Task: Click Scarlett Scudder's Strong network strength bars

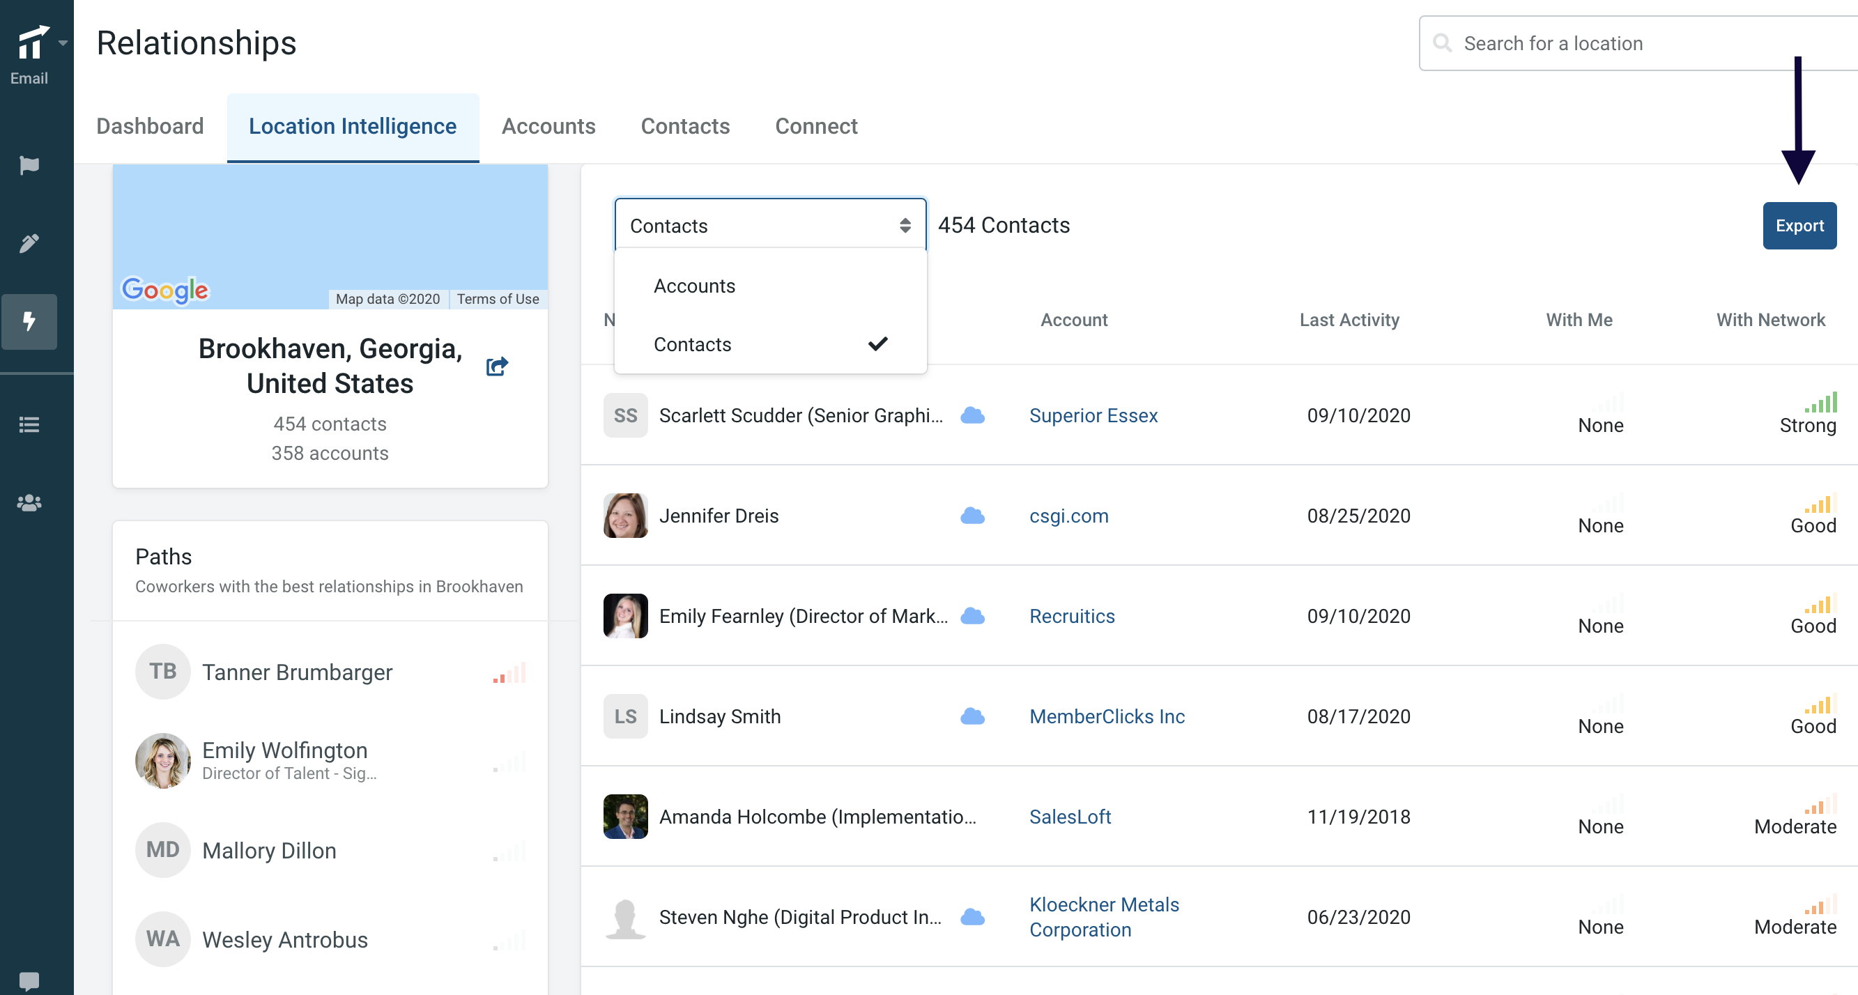Action: coord(1820,401)
